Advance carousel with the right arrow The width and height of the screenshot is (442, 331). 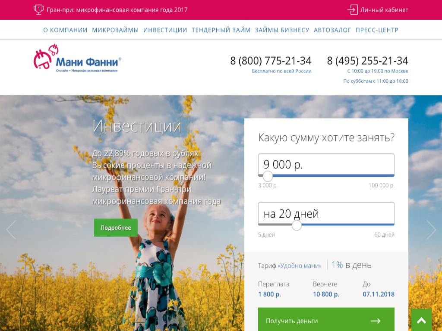coord(431,230)
